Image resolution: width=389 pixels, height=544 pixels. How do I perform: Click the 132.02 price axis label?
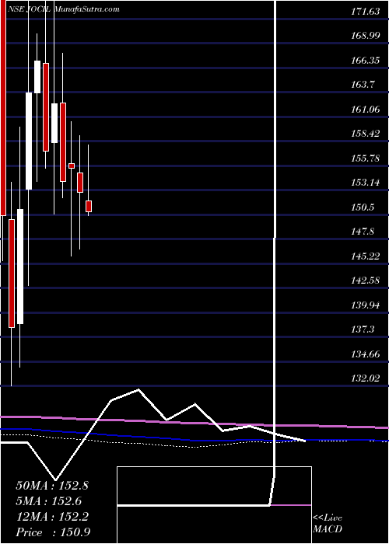coord(365,378)
